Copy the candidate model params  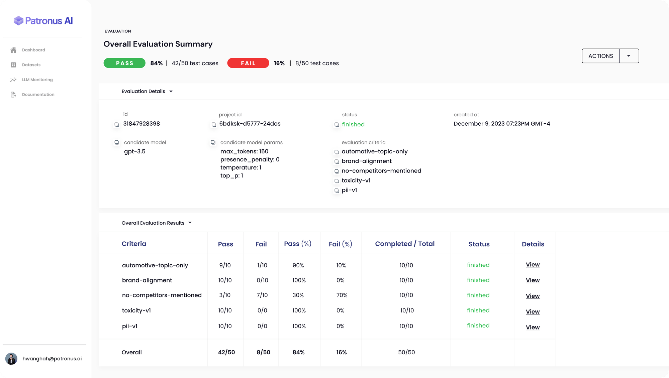[213, 142]
